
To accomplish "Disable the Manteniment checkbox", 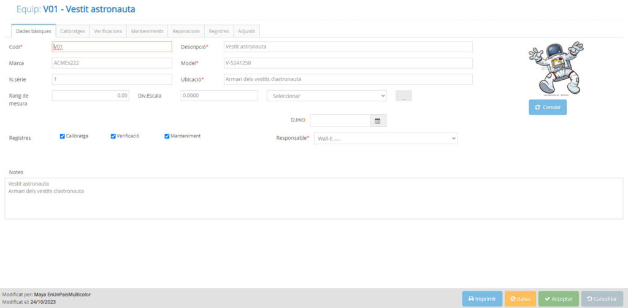I will click(167, 136).
